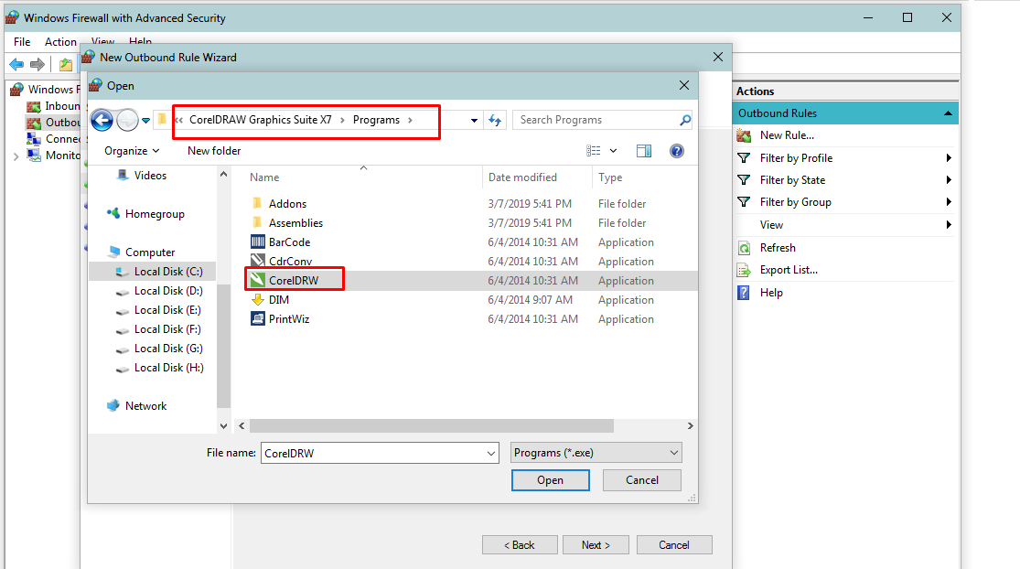
Task: Click the Refresh address bar icon
Action: [x=495, y=119]
